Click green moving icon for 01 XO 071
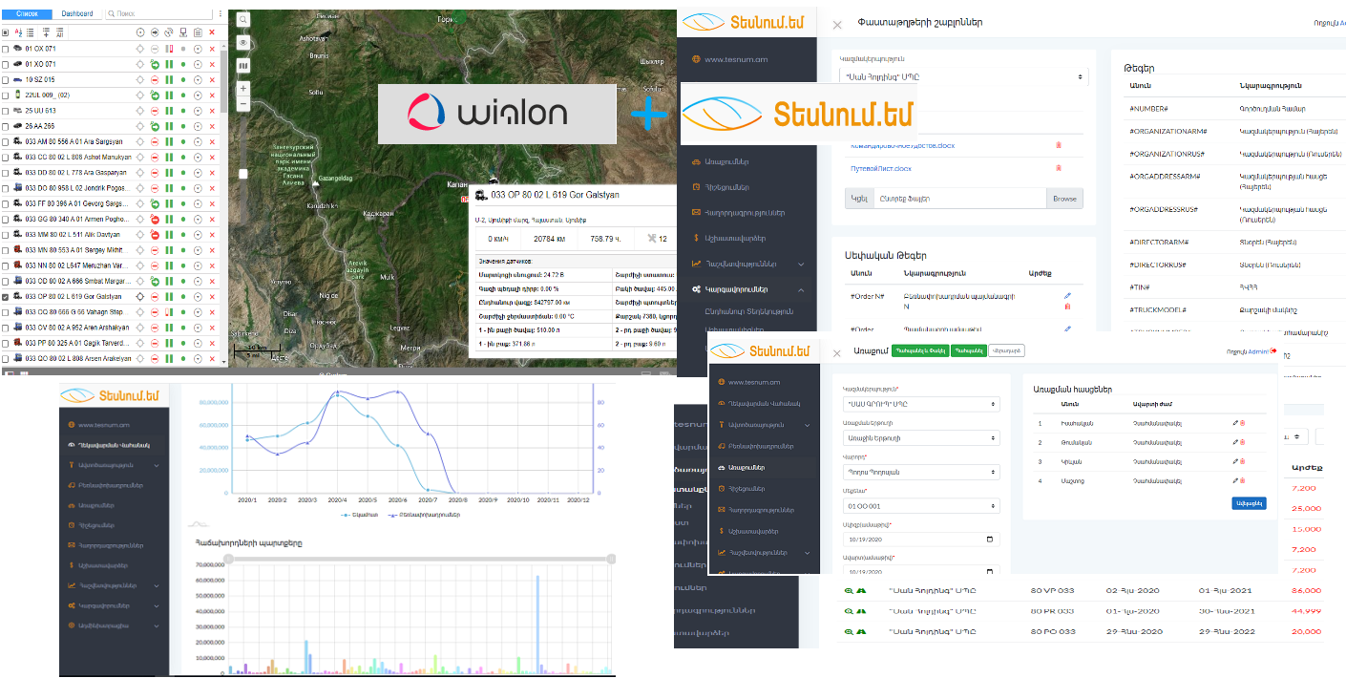 tap(155, 64)
